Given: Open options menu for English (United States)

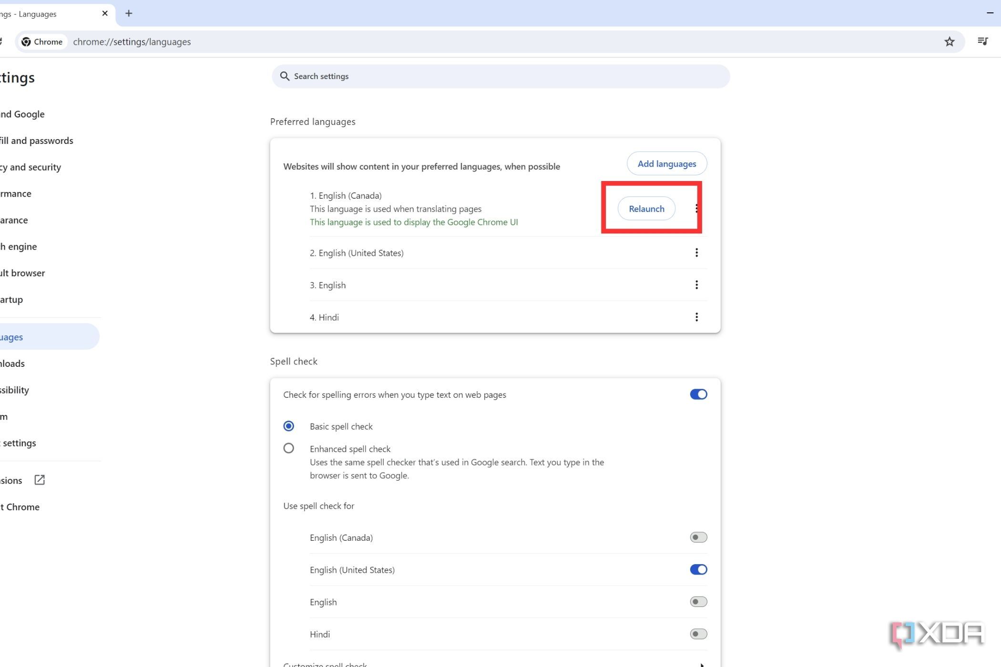Looking at the screenshot, I should 696,253.
